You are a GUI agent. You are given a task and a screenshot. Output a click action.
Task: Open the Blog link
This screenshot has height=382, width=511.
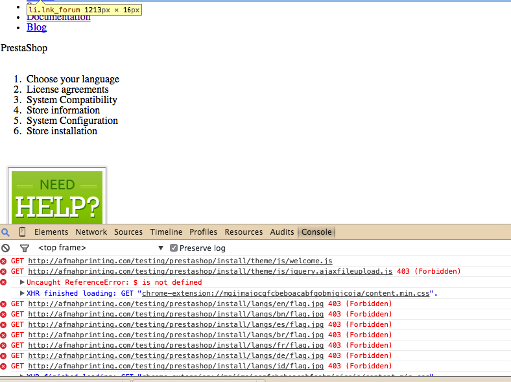(36, 27)
